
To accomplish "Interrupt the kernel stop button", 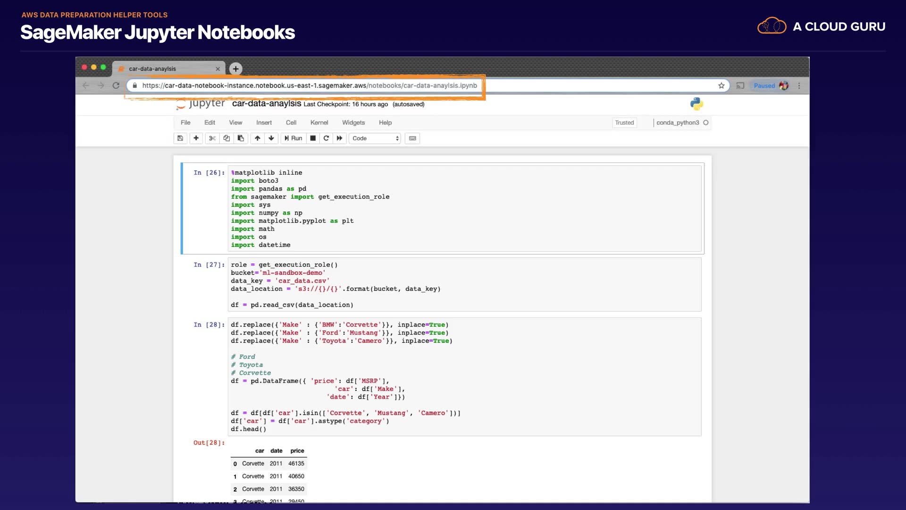I will tap(313, 138).
